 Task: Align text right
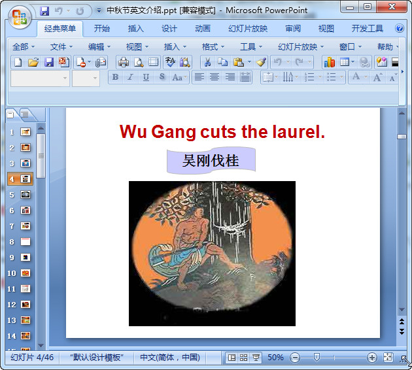click(230, 77)
